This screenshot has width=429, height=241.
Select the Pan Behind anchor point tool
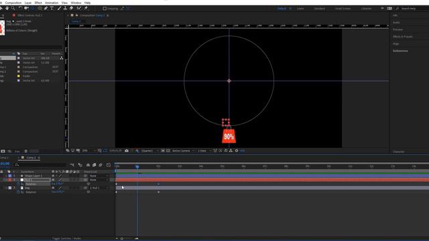click(33, 9)
